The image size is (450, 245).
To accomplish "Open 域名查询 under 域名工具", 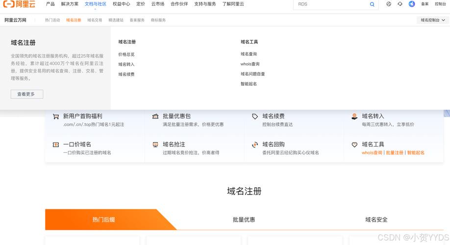I will tap(249, 54).
